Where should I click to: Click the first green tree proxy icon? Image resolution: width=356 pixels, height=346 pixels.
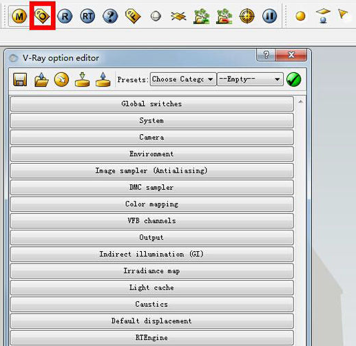click(x=201, y=17)
